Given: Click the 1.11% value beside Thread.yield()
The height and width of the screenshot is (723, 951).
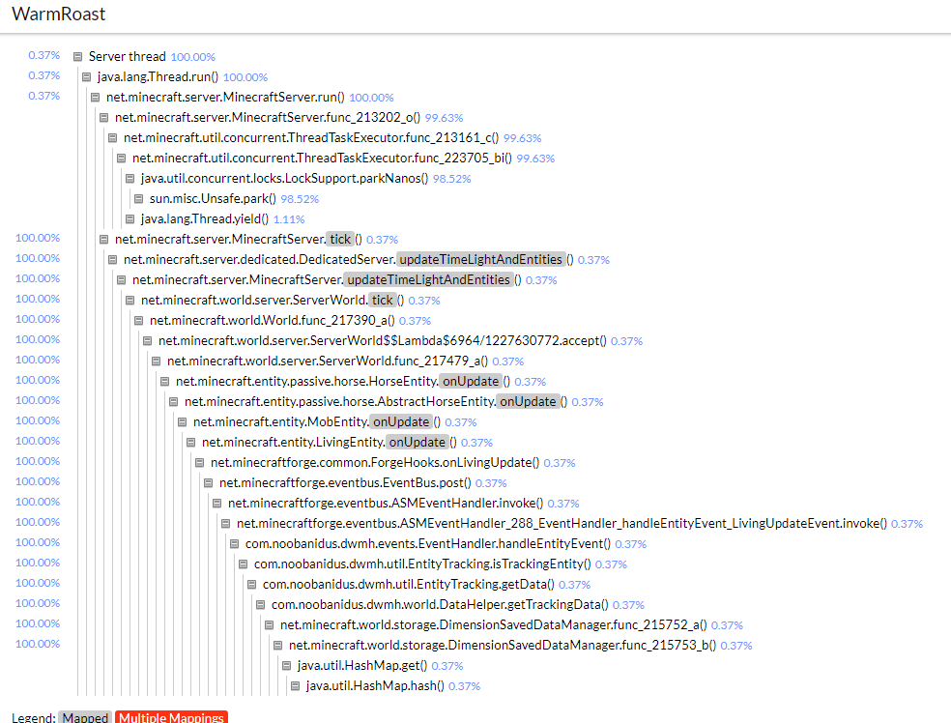Looking at the screenshot, I should (x=289, y=219).
